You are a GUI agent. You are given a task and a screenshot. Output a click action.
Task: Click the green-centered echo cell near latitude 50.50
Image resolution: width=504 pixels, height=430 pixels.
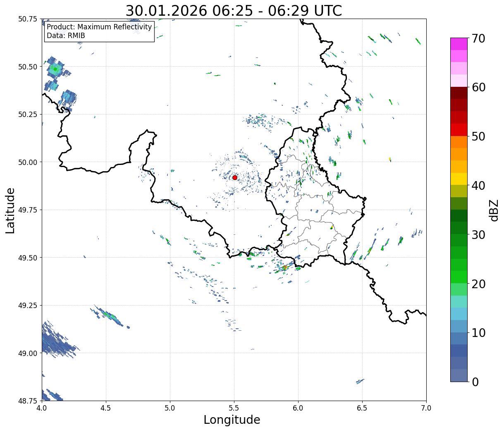point(55,69)
